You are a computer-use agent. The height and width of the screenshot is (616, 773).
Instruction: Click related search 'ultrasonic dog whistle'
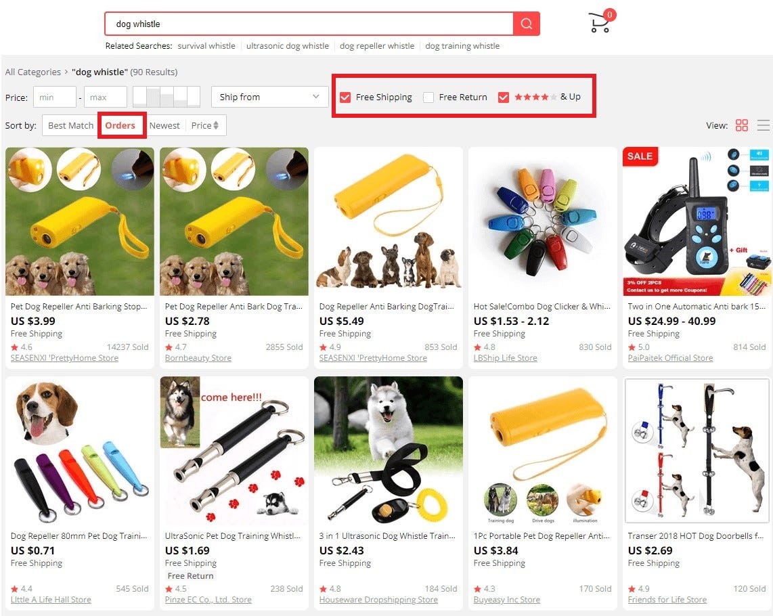point(288,46)
